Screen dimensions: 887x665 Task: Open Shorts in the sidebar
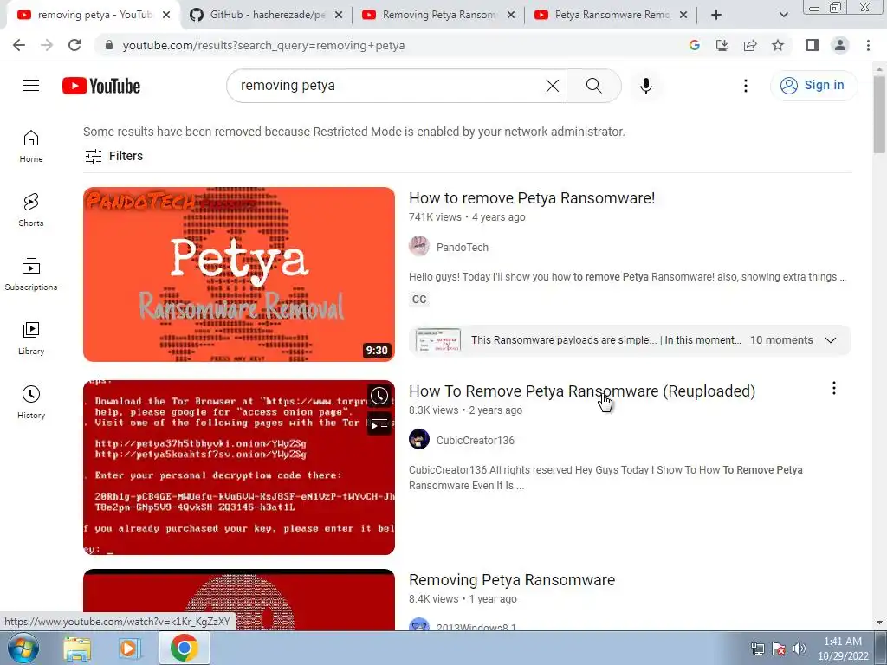pyautogui.click(x=31, y=210)
